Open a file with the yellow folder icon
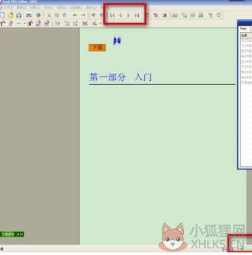The image size is (252, 255). [x=11, y=15]
